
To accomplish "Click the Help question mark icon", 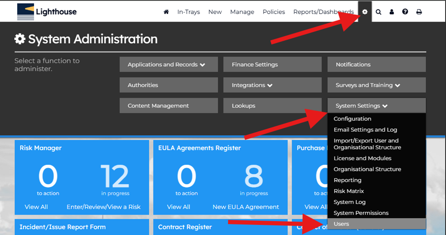I will tap(405, 12).
